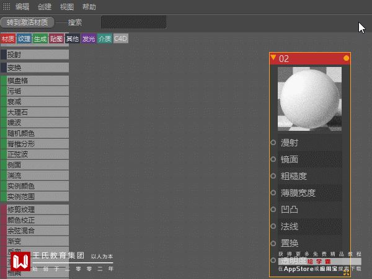Add a 湍流 texture node
372x279 pixels.
(35, 175)
